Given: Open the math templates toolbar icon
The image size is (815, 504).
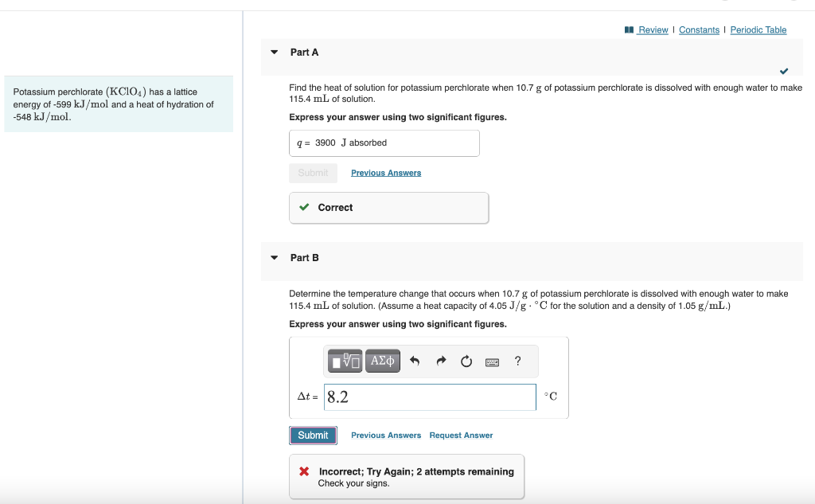Looking at the screenshot, I should tap(344, 361).
